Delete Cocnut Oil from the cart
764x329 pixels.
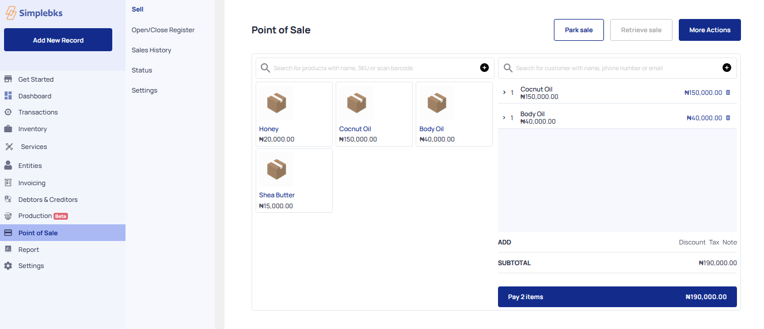point(728,93)
